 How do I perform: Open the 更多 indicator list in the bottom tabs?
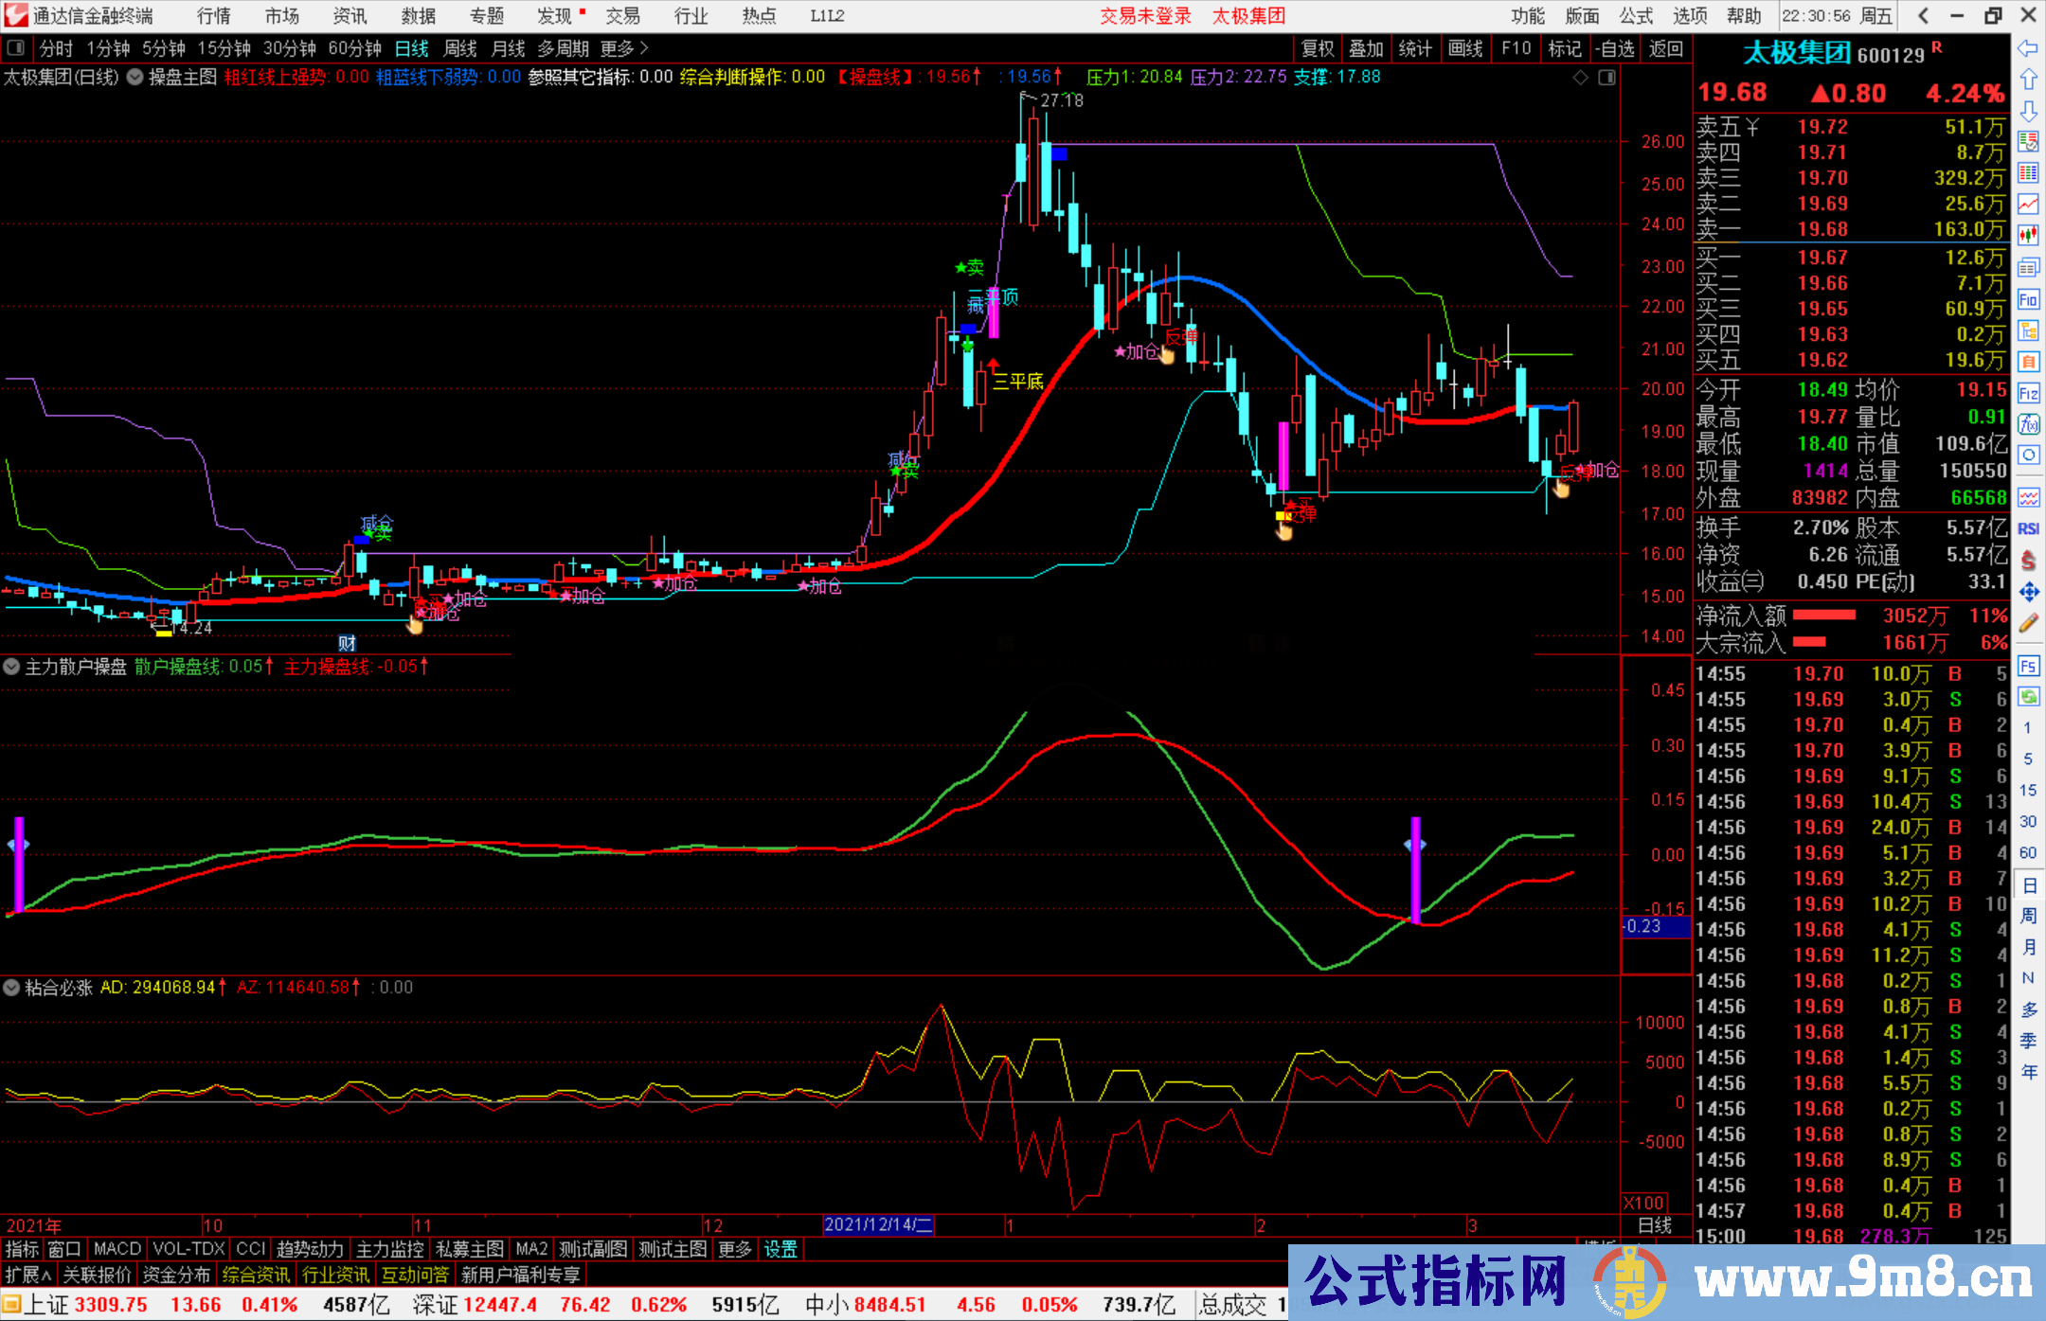(x=734, y=1249)
